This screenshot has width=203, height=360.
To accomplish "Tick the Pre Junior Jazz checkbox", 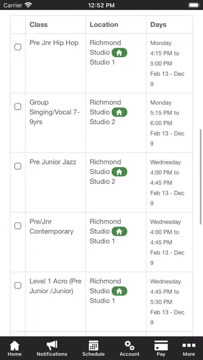I will [x=18, y=166].
